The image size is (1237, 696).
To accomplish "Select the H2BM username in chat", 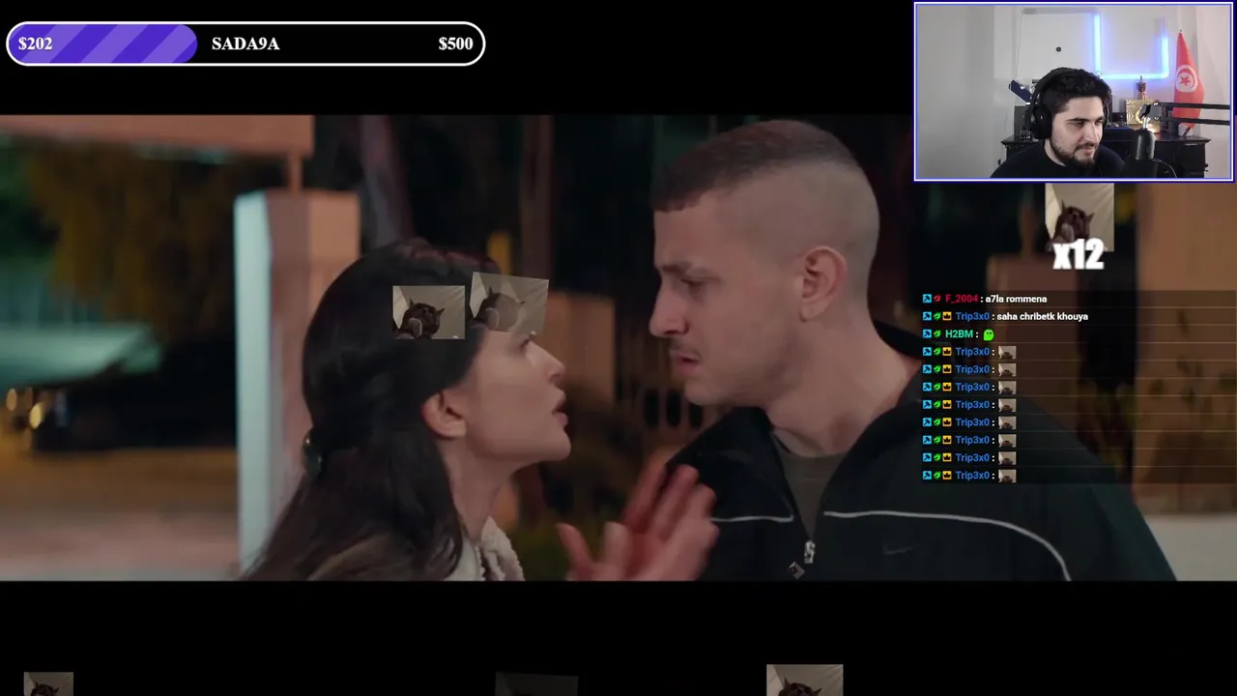I will click(x=960, y=334).
